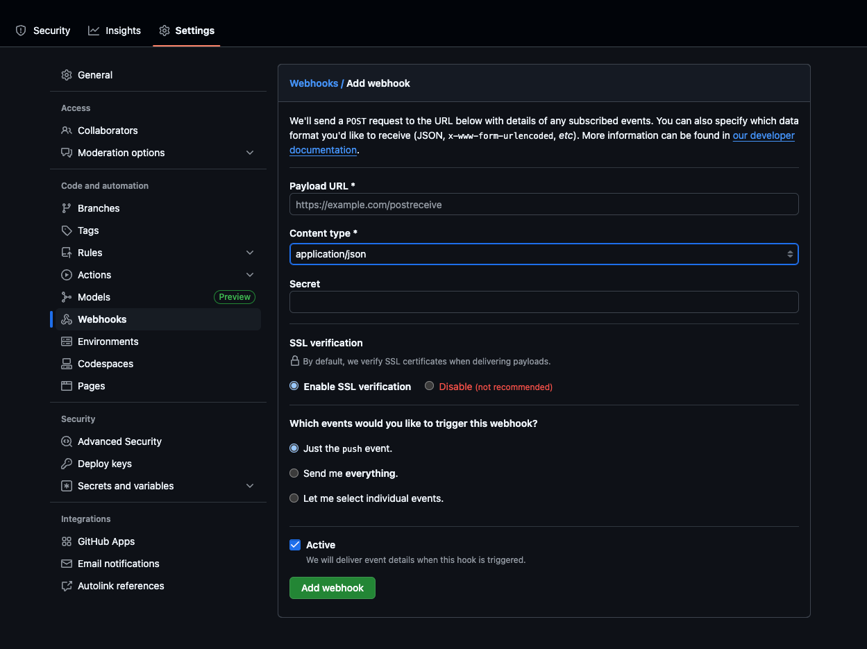Click the Advanced Security label
Image resolution: width=867 pixels, height=649 pixels.
coord(119,441)
